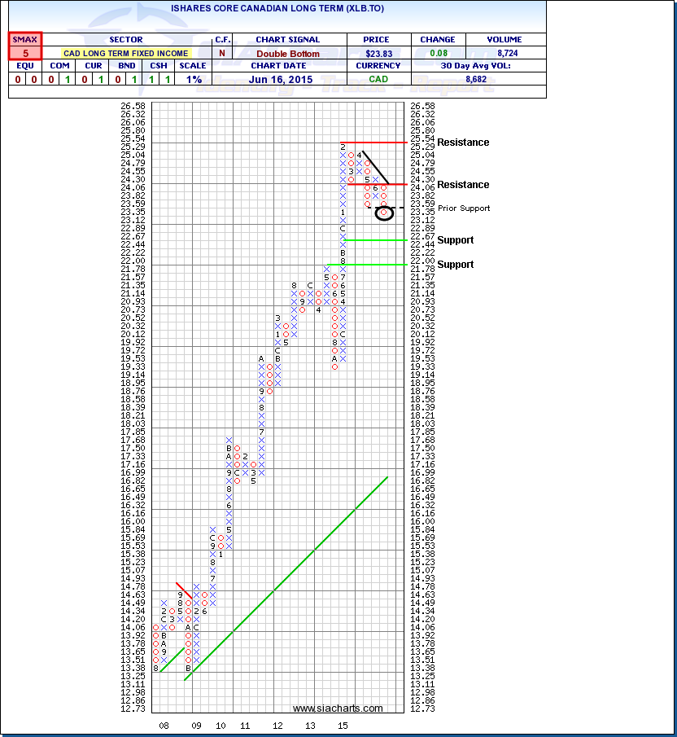Screen dimensions: 677x737
Task: Click the Support label near 22.44
Action: tap(453, 240)
